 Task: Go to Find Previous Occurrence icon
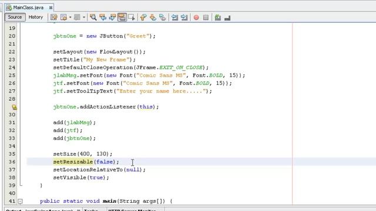pyautogui.click(x=103, y=17)
